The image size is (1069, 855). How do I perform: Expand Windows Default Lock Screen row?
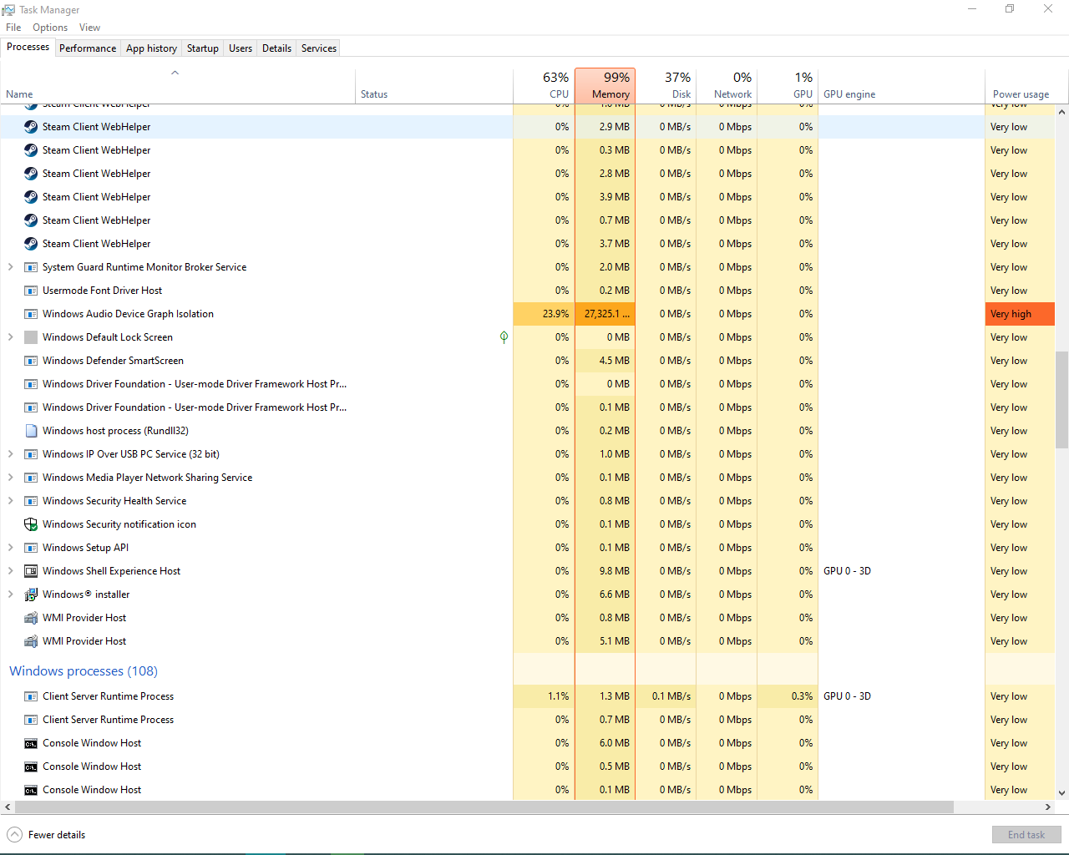pos(10,337)
